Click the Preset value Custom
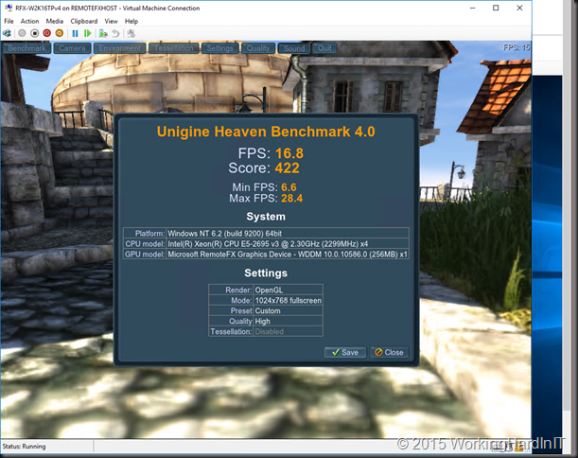This screenshot has width=578, height=458. coord(268,311)
